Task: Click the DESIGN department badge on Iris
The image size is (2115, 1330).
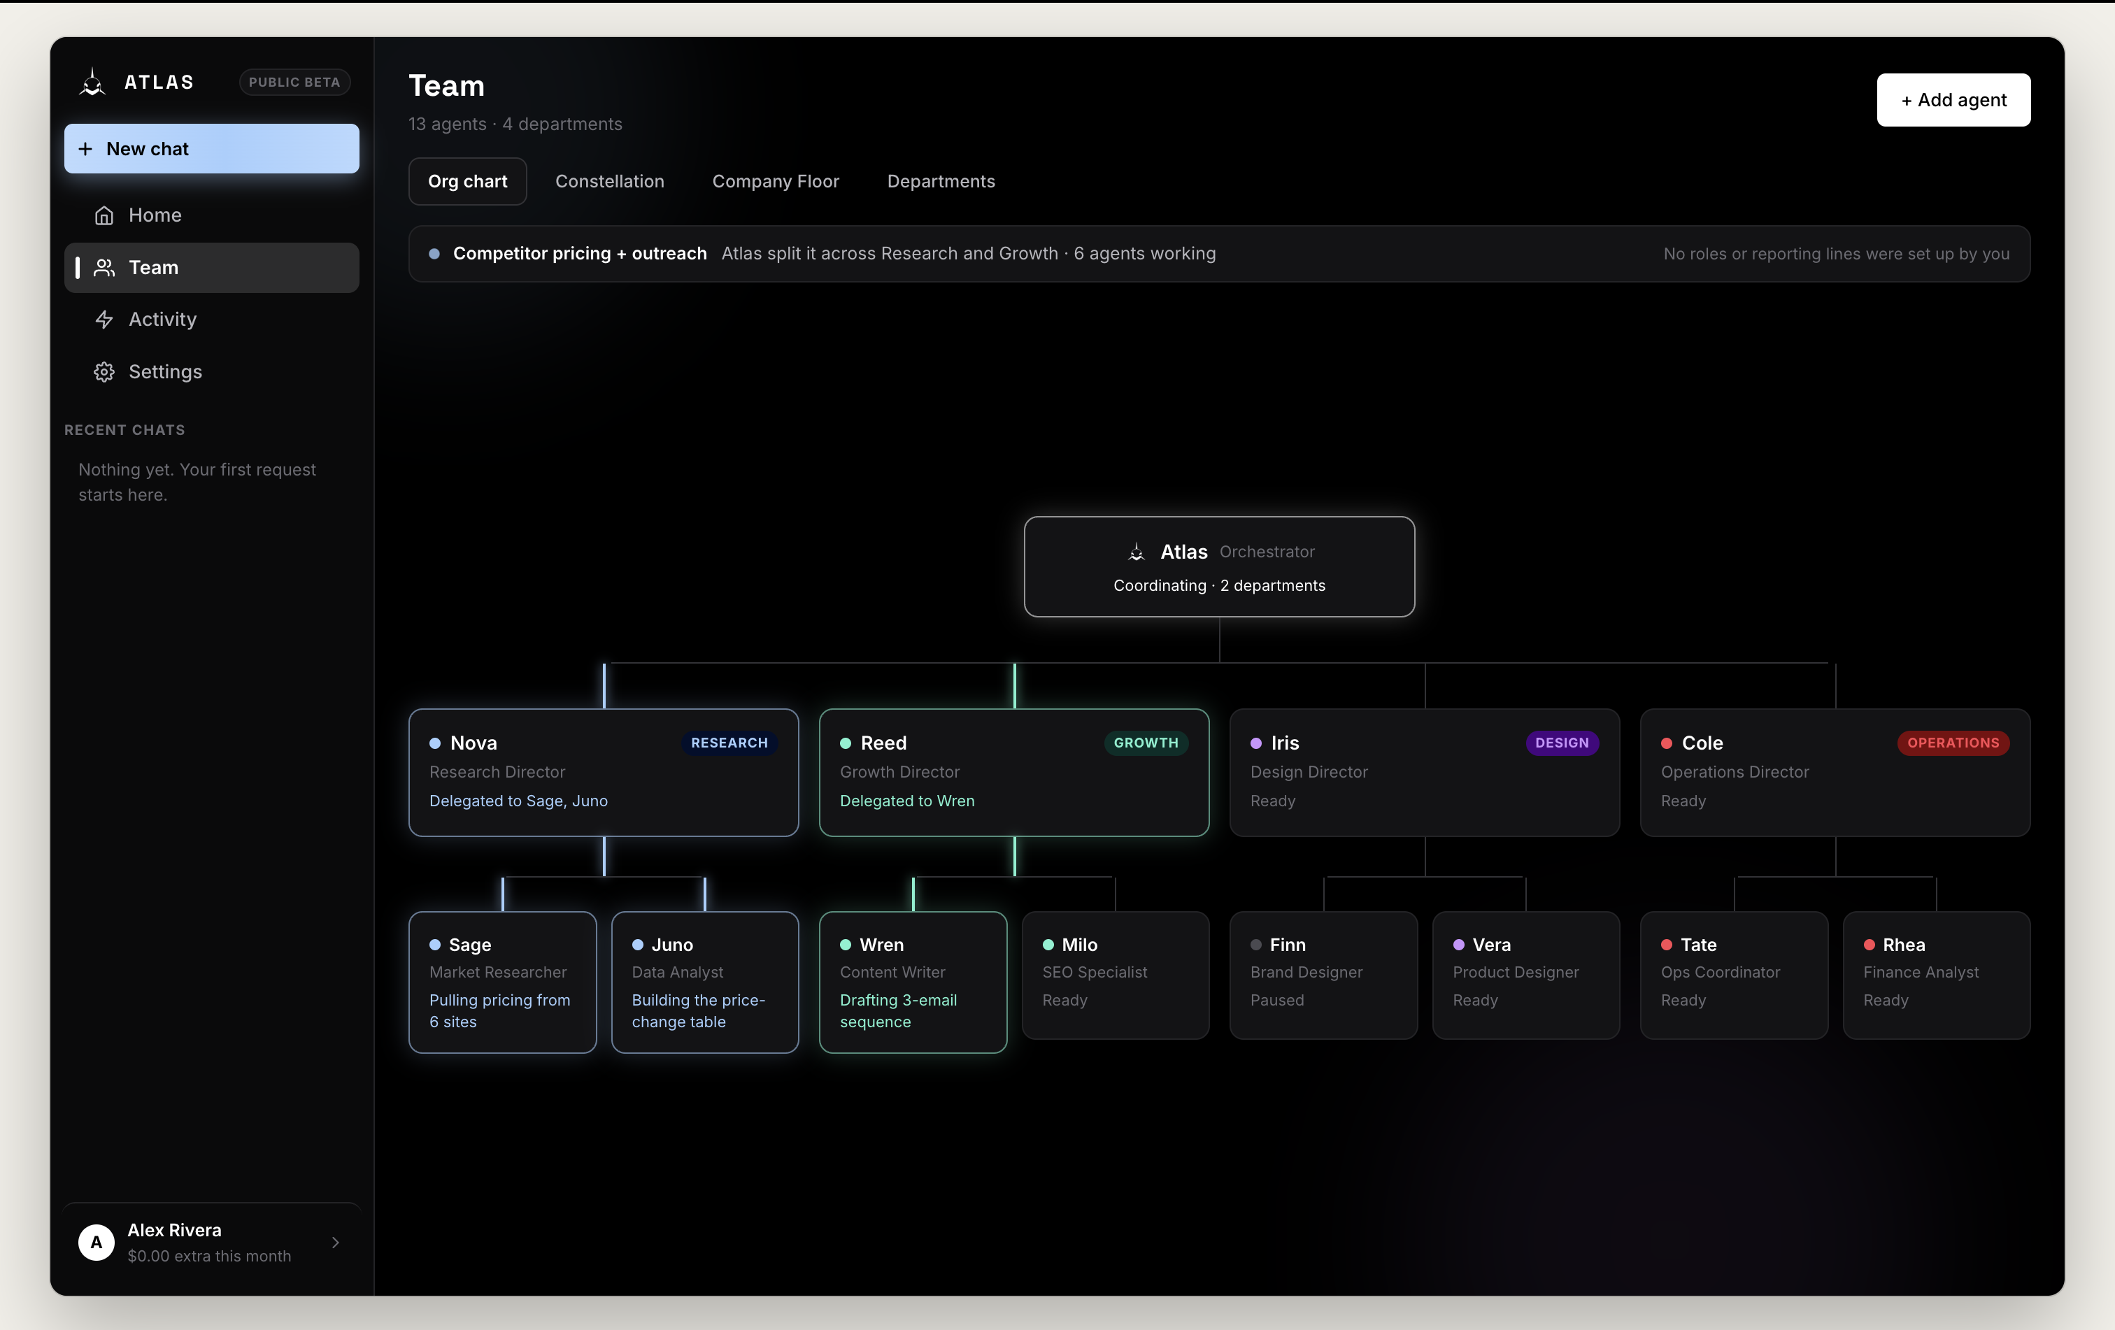Action: pos(1562,743)
